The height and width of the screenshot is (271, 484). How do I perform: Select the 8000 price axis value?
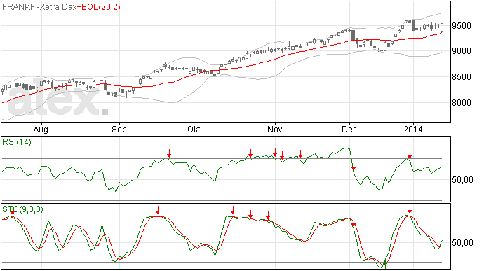462,103
